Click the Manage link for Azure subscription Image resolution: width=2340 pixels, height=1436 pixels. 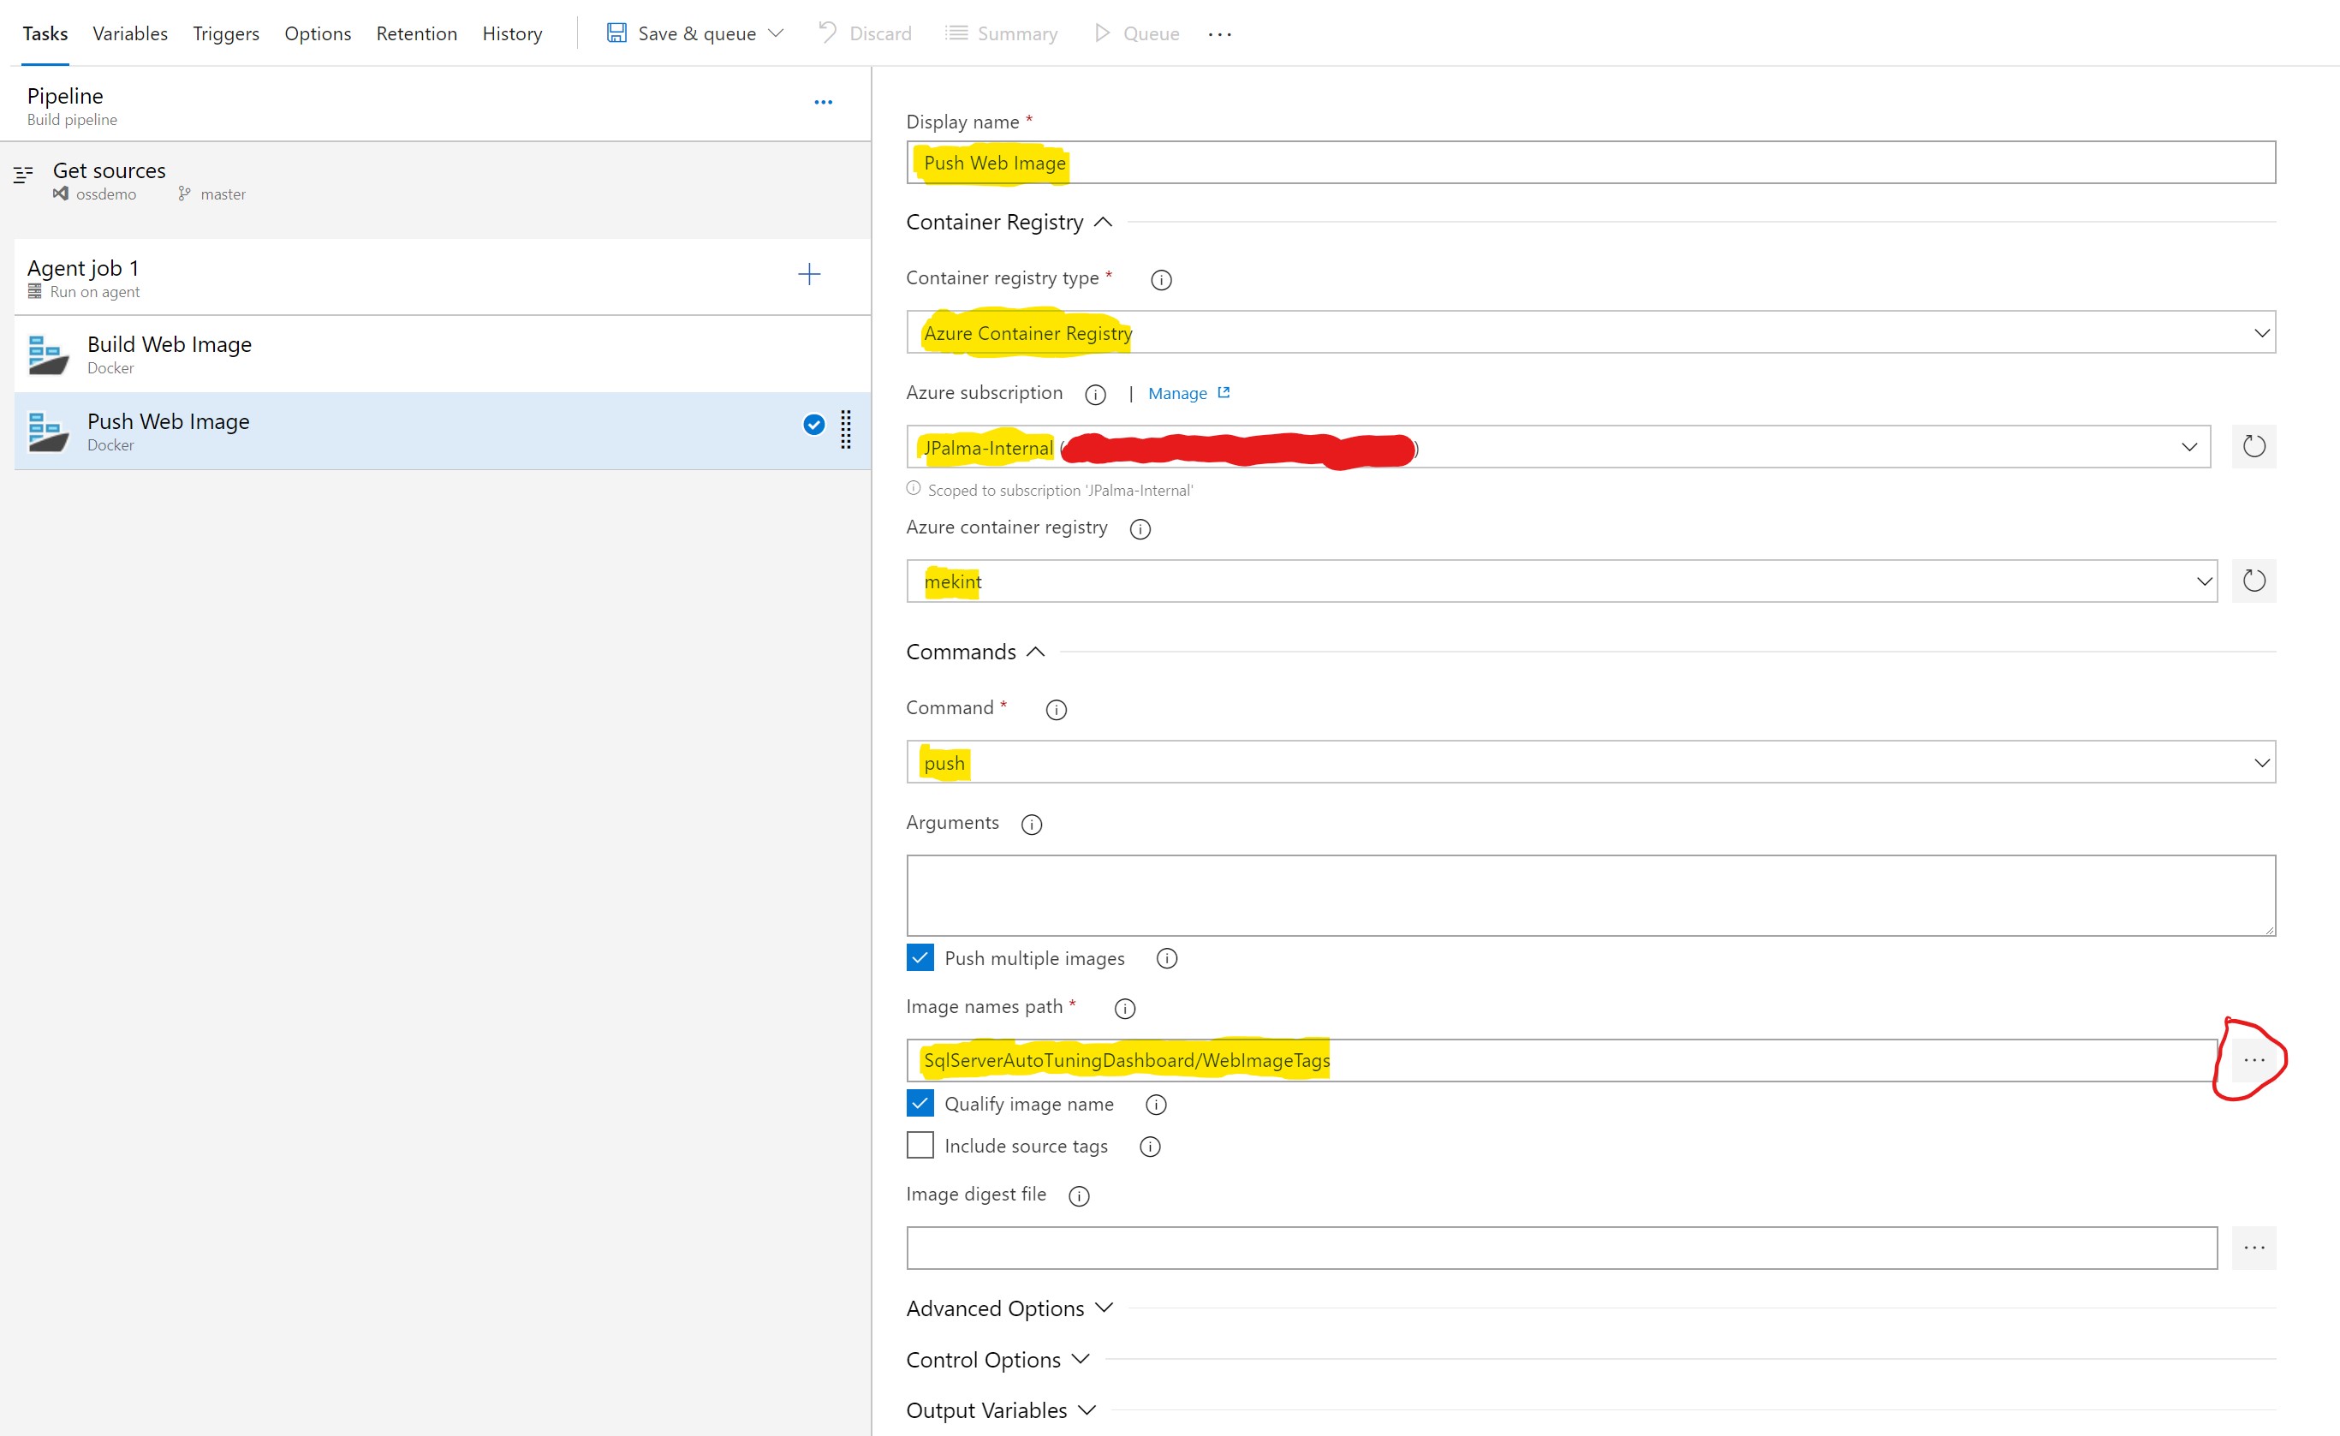pyautogui.click(x=1177, y=393)
